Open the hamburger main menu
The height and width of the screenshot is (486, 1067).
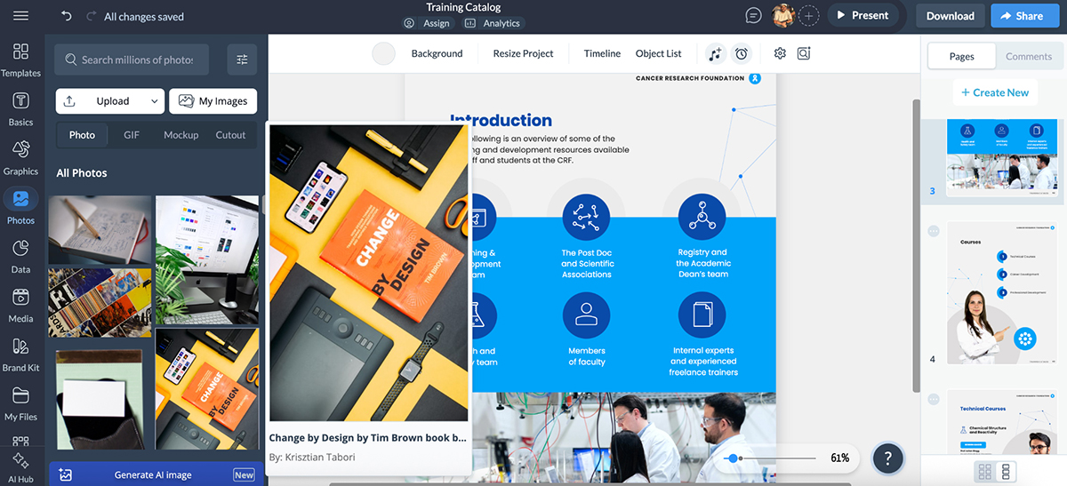(x=20, y=16)
